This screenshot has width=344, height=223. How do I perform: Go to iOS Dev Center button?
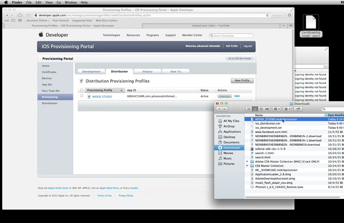[240, 59]
